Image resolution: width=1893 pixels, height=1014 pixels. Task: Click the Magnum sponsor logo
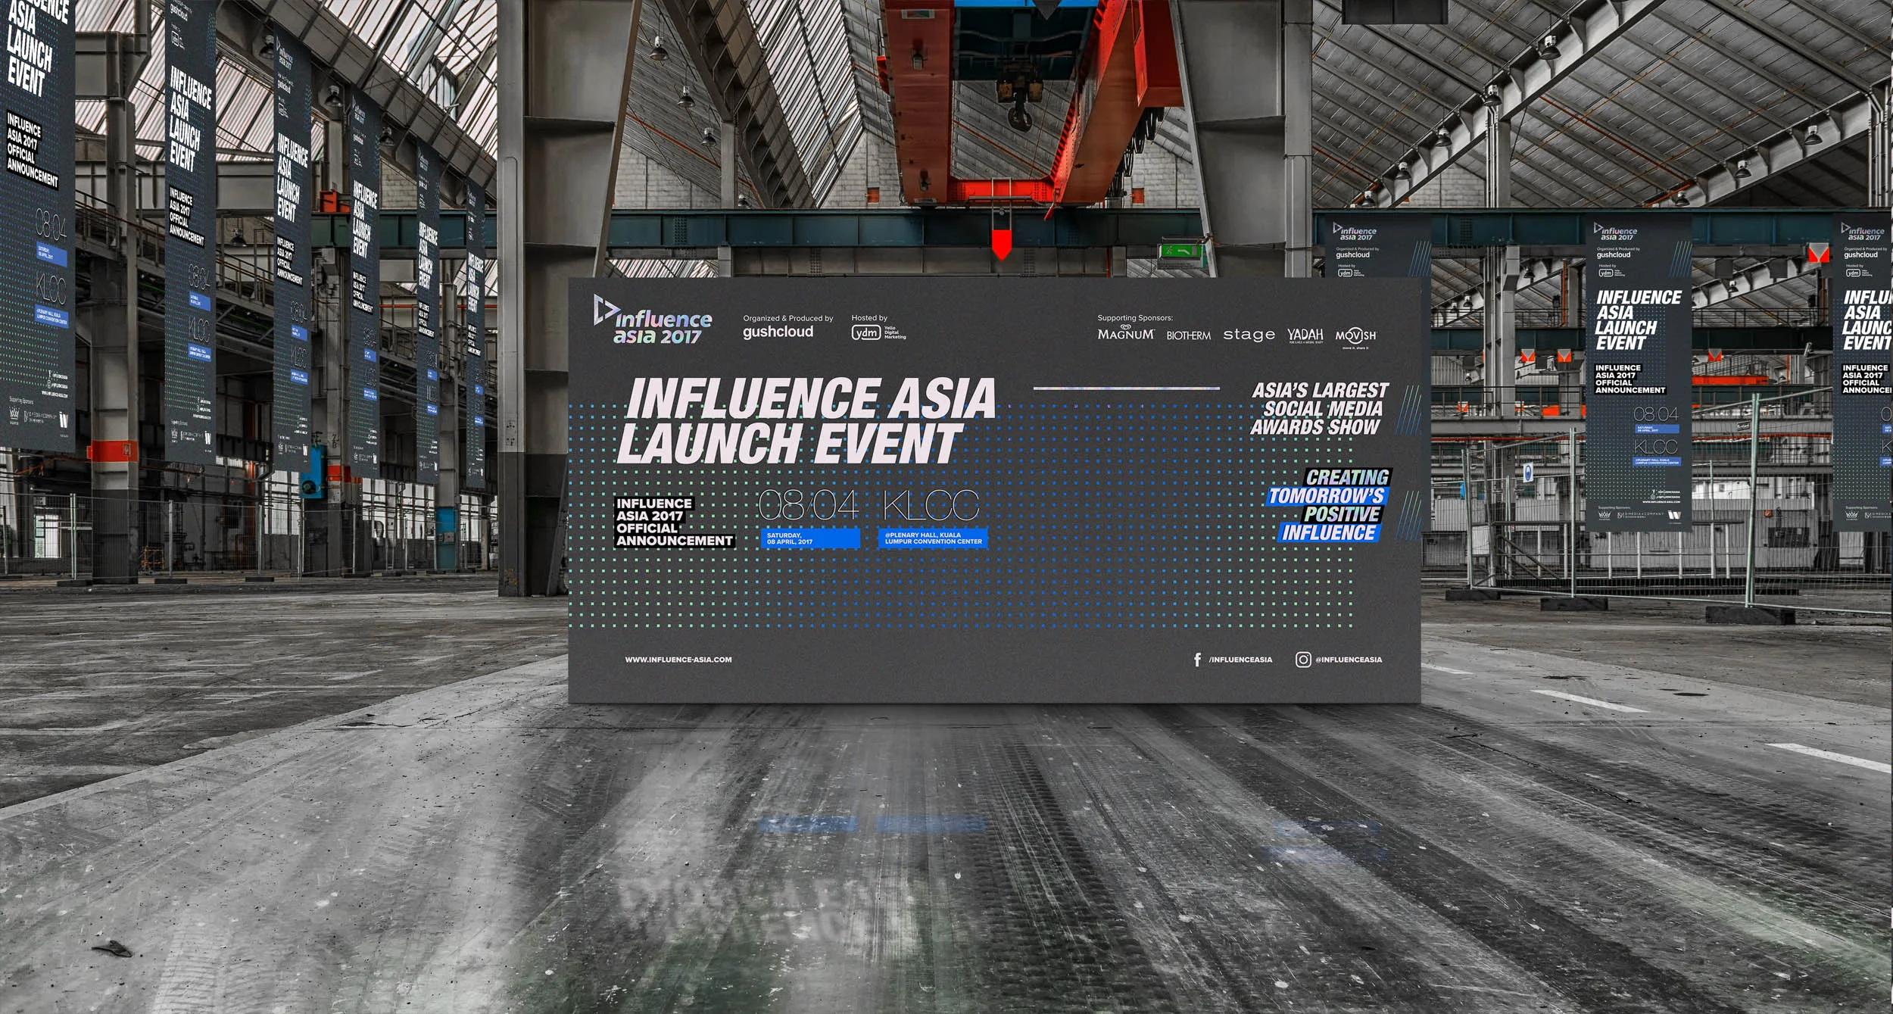click(x=1126, y=332)
